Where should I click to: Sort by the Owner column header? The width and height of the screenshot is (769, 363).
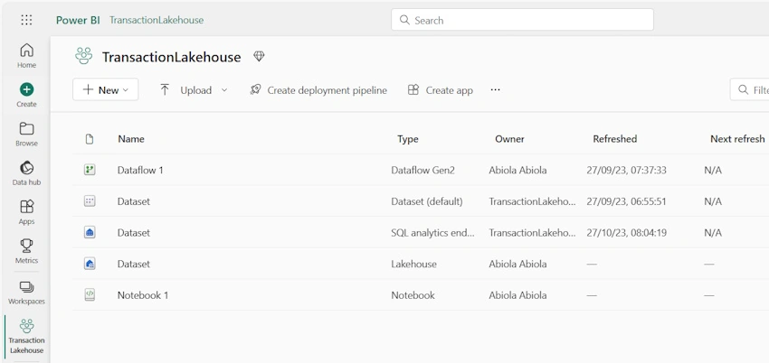(x=509, y=139)
